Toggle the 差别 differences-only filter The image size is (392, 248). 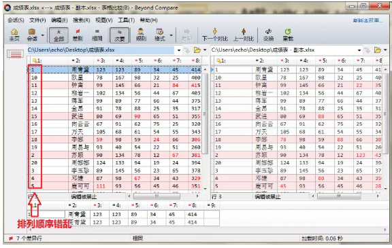pos(78,35)
